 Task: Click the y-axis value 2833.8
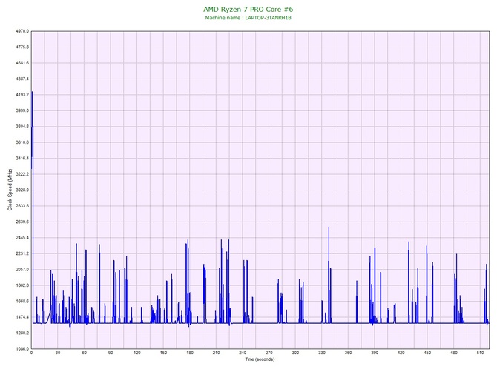pyautogui.click(x=22, y=206)
